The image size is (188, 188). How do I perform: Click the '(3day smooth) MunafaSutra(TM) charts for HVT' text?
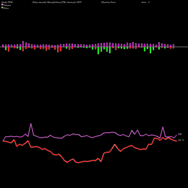pyautogui.click(x=57, y=2)
